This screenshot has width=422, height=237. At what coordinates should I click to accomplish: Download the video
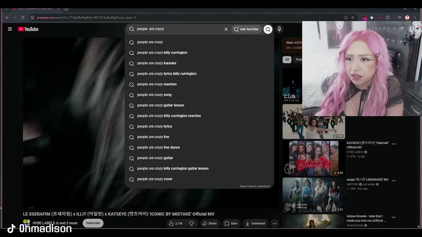255,224
